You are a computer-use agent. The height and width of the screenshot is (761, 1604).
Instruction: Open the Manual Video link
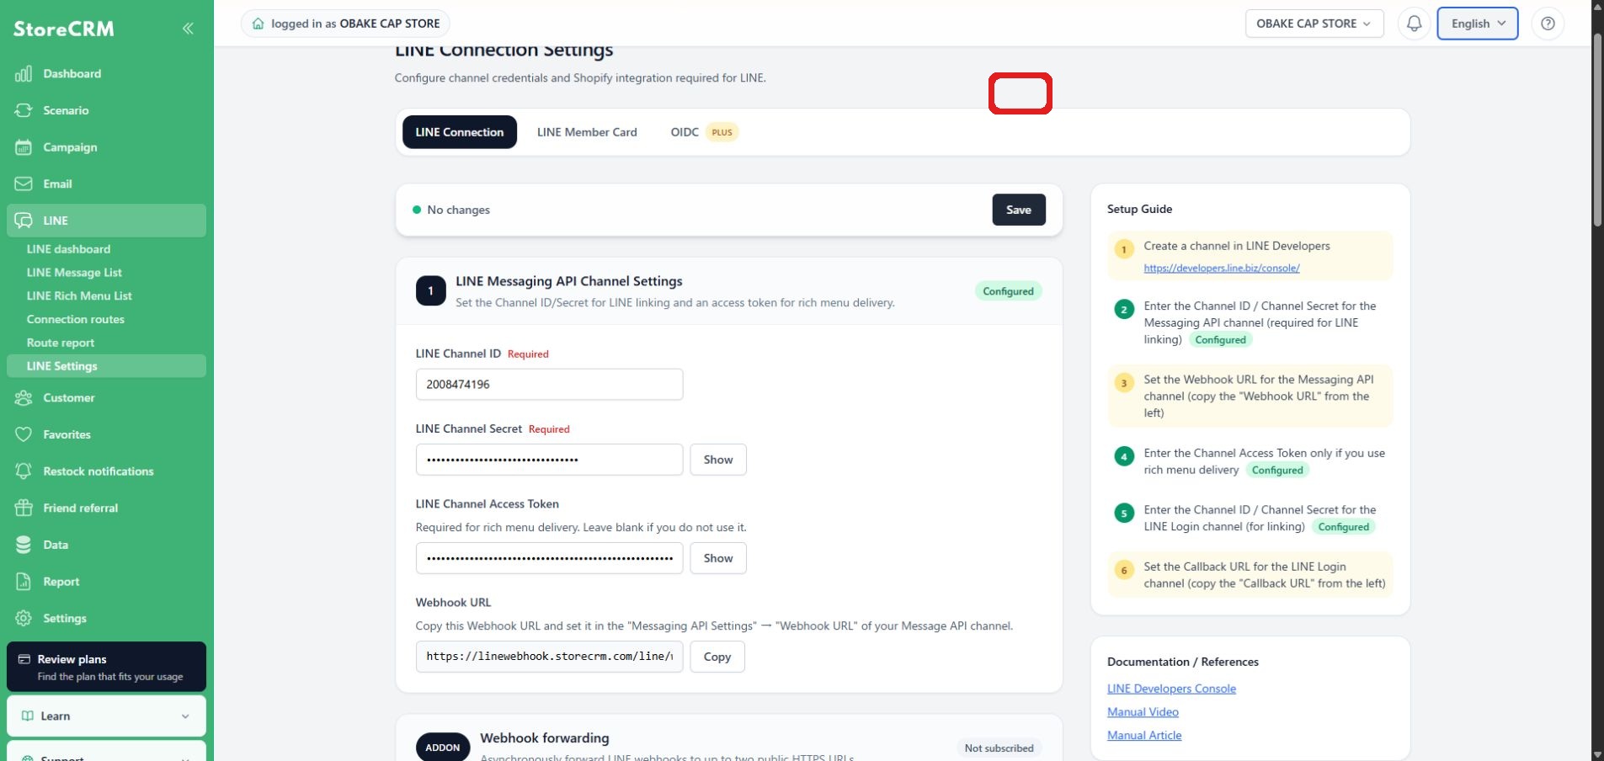point(1143,712)
